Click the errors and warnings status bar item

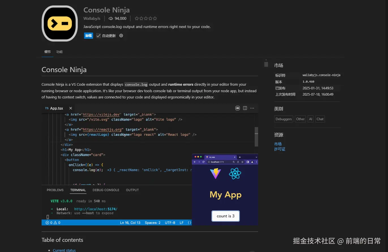[53, 223]
